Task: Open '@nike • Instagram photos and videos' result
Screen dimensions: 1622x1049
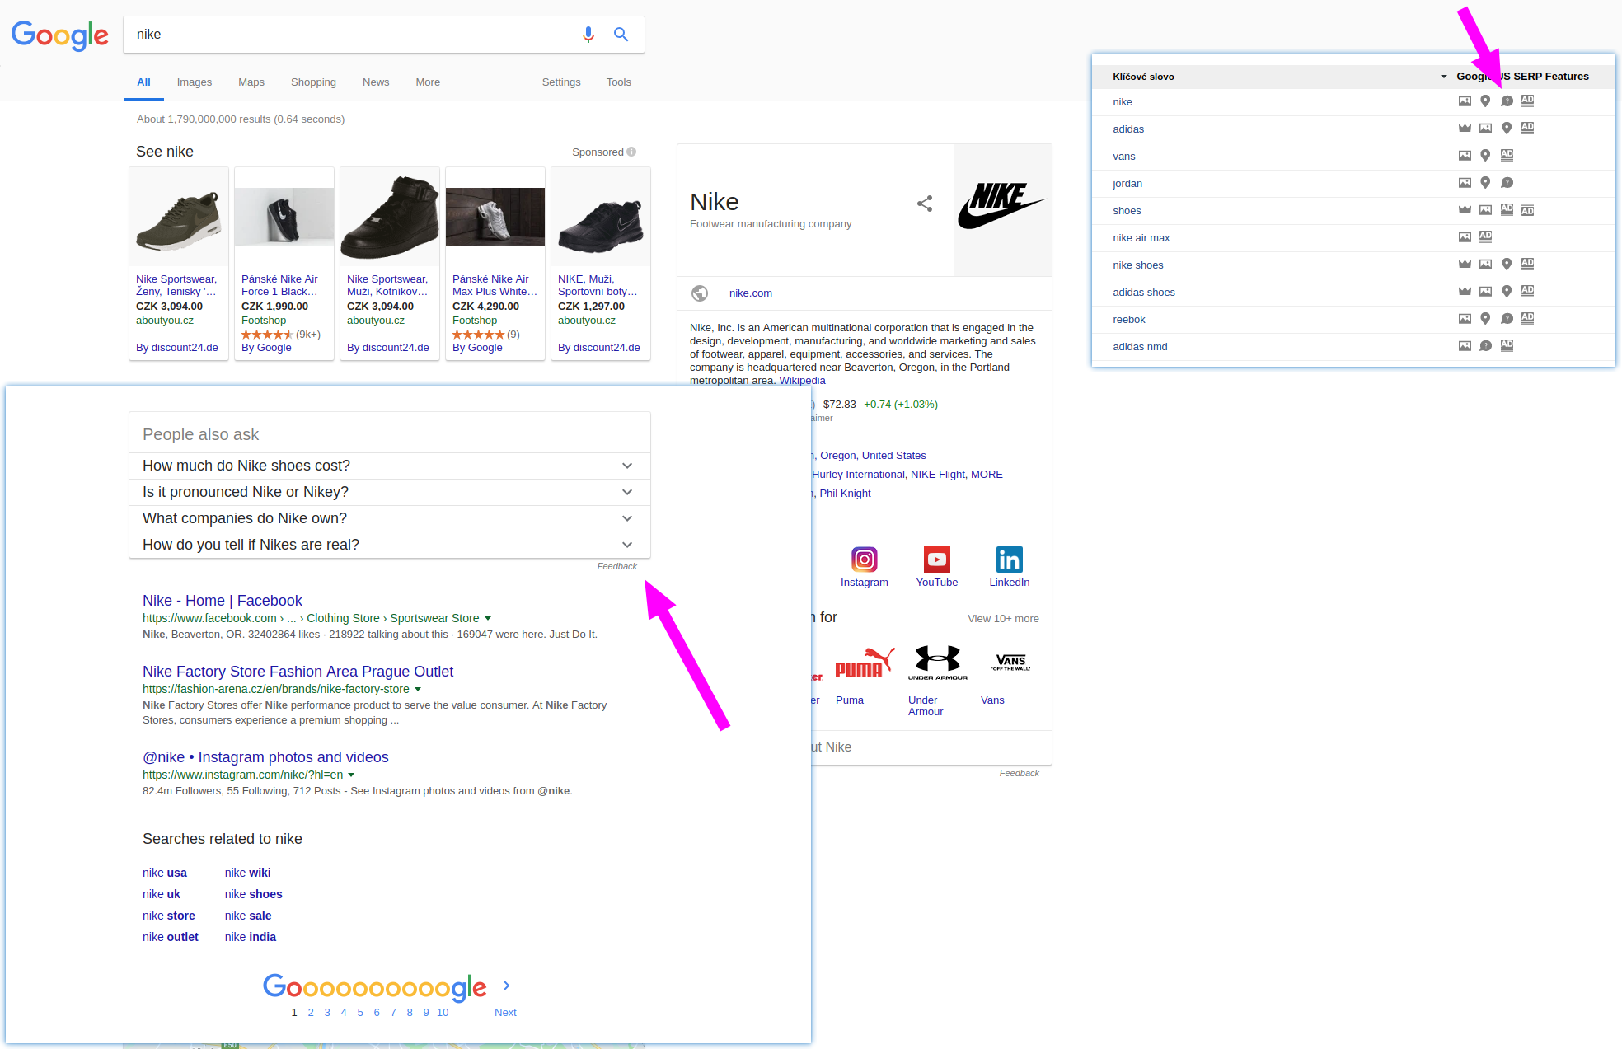Action: (265, 757)
